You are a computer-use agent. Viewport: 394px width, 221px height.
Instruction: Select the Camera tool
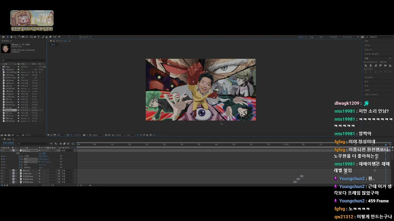pos(23,37)
